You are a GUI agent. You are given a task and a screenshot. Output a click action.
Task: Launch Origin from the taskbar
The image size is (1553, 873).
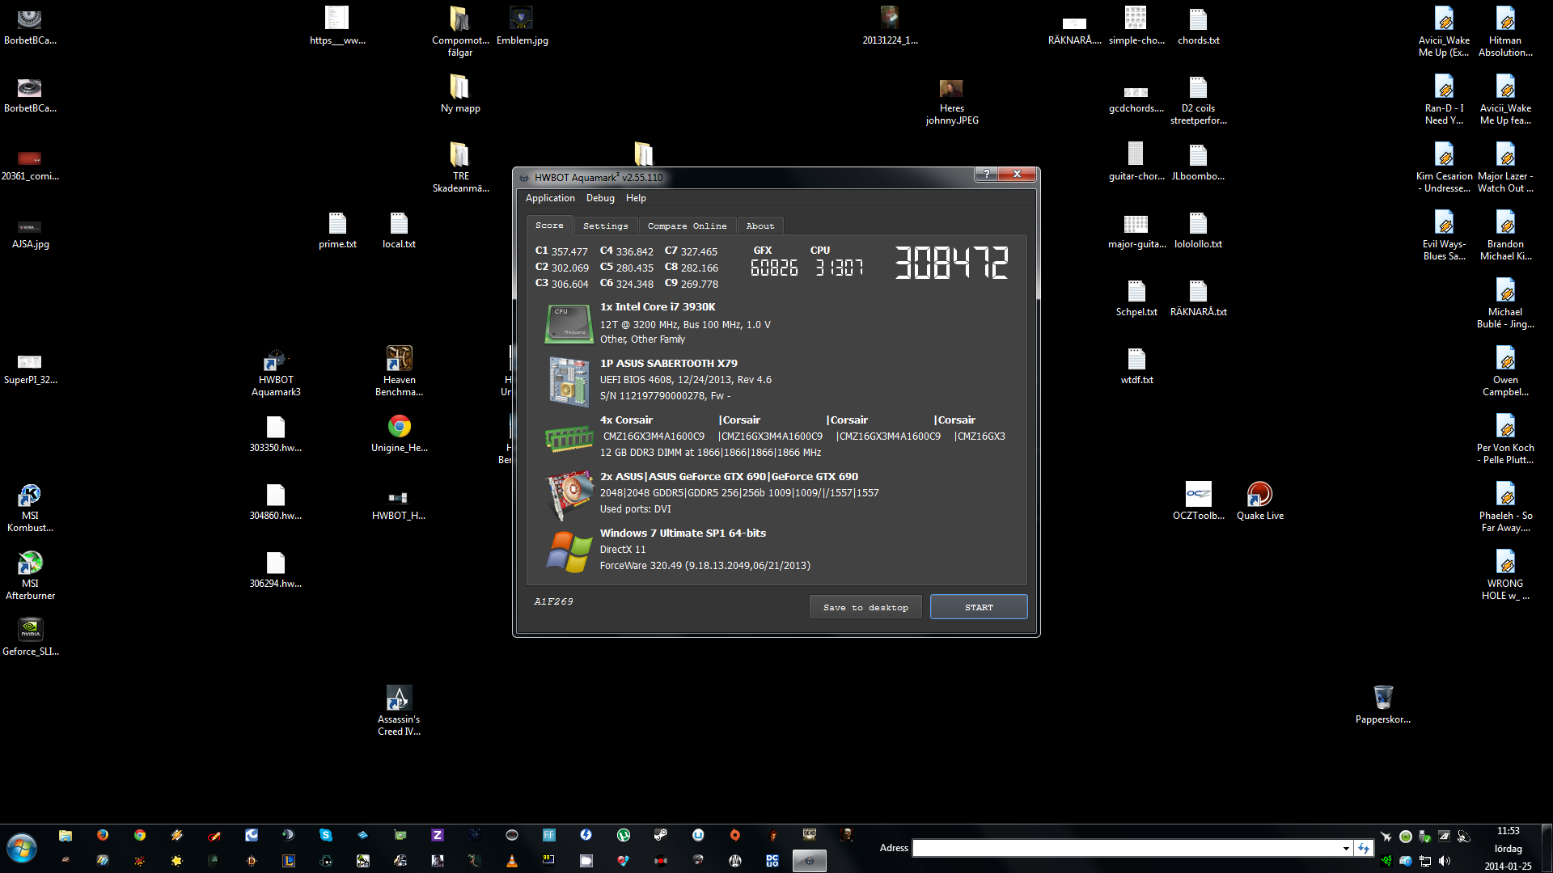click(x=735, y=835)
